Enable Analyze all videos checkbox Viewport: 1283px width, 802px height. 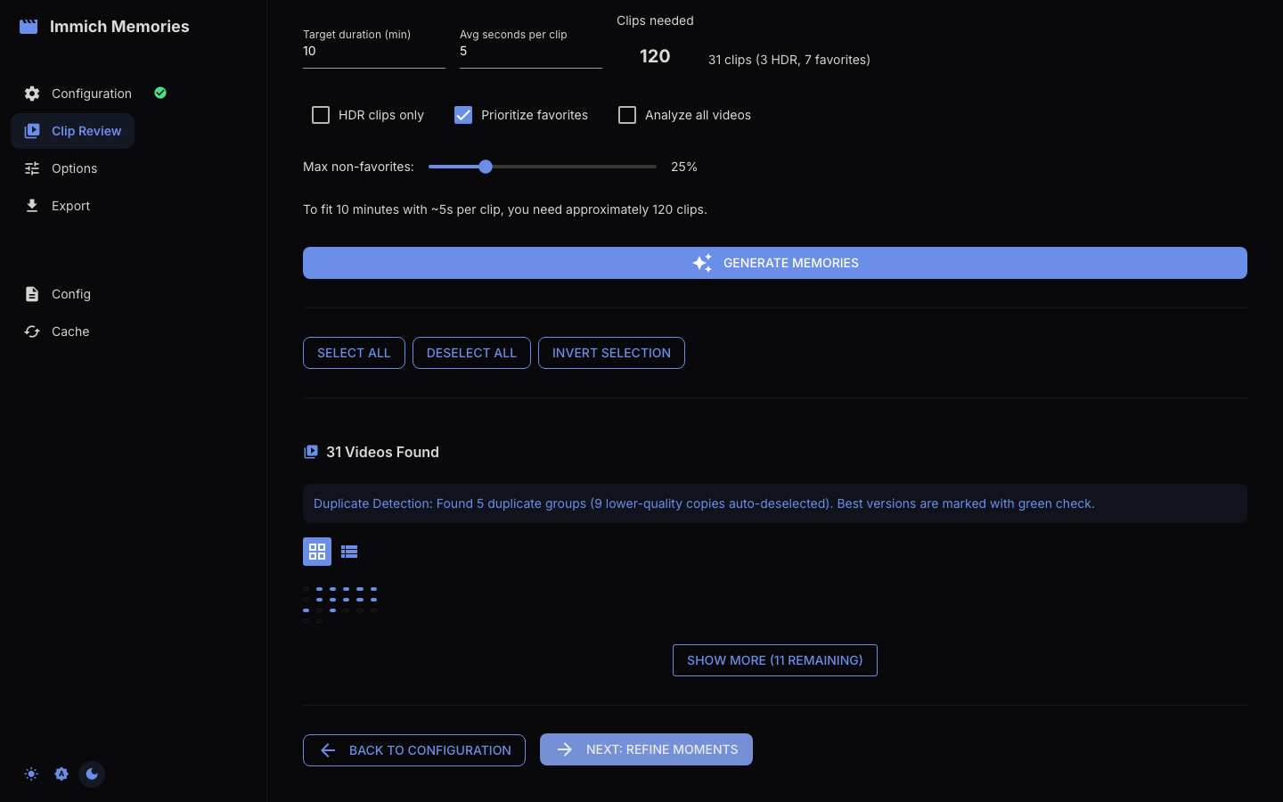click(627, 115)
